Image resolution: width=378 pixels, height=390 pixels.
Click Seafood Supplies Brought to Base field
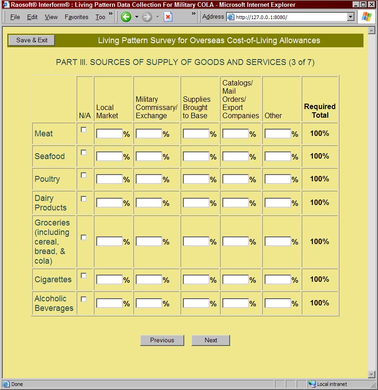(x=196, y=156)
